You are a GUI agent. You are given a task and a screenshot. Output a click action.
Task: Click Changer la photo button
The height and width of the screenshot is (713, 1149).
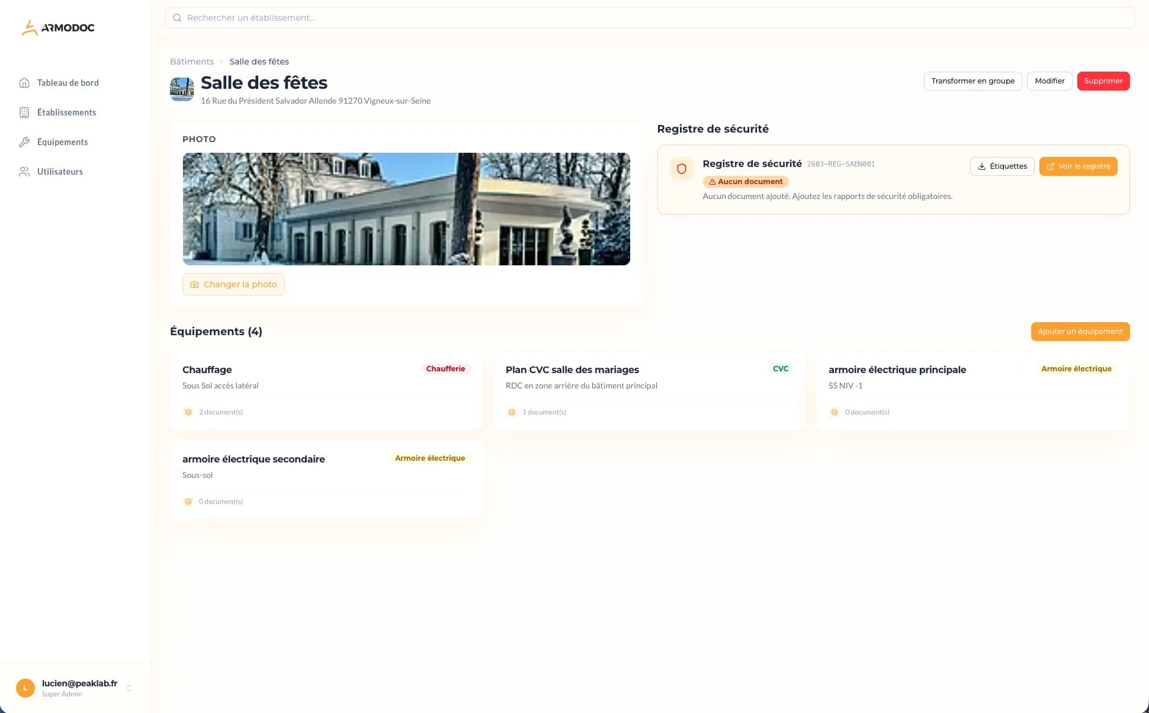[233, 284]
